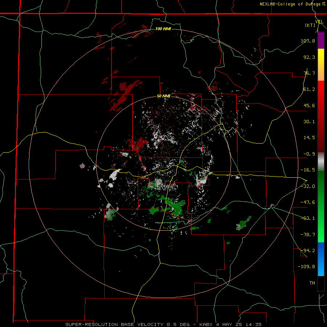Screen dimensions: 327x327
Task: Click the 76.7 velocity scale value
Action: tap(309, 73)
